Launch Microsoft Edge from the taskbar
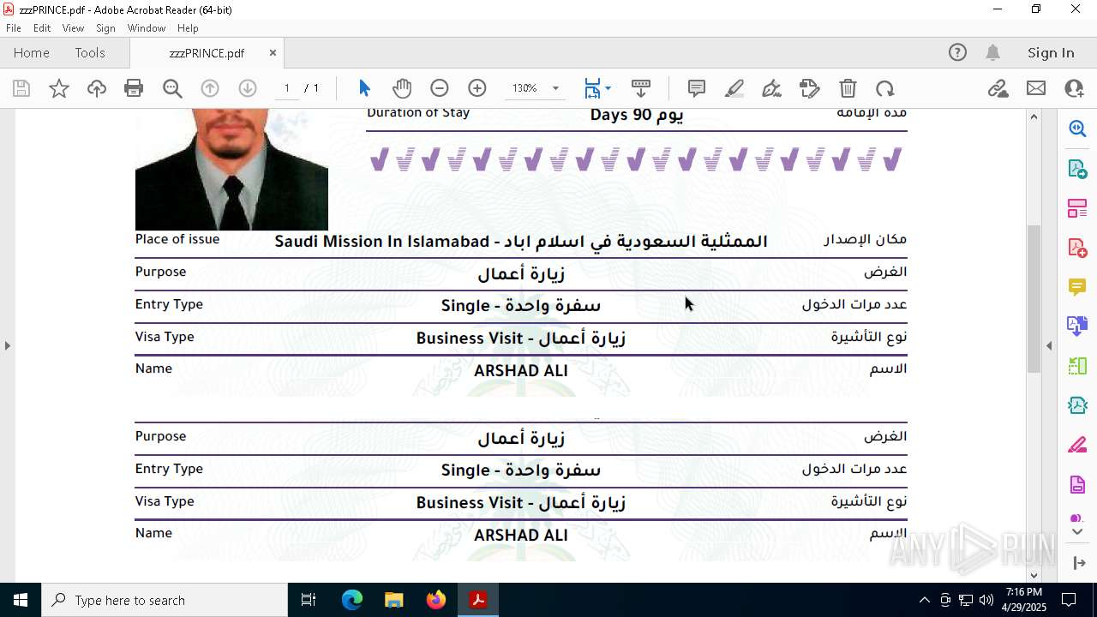 click(x=352, y=600)
